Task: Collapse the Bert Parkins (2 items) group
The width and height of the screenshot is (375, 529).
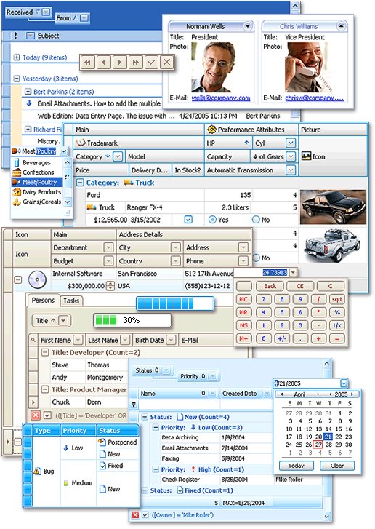Action: (x=28, y=92)
